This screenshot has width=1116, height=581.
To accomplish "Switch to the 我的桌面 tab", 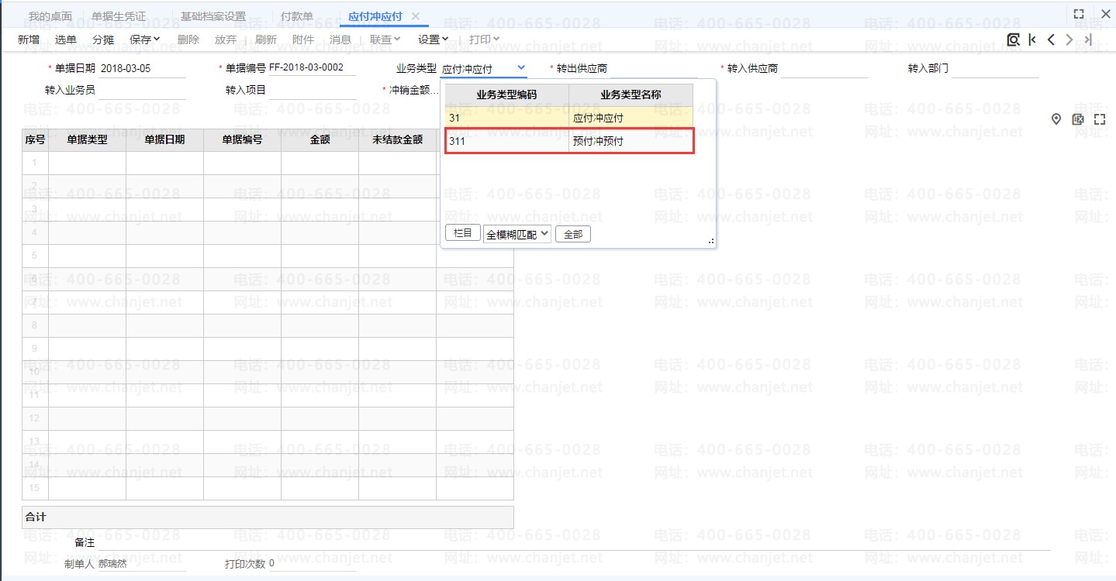I will (50, 16).
